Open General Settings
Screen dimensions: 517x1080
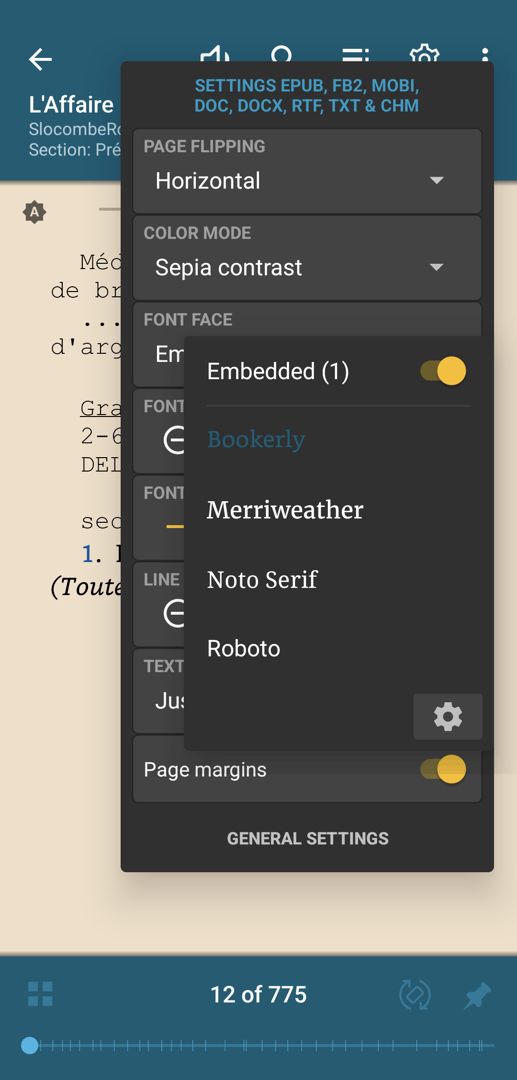click(307, 839)
